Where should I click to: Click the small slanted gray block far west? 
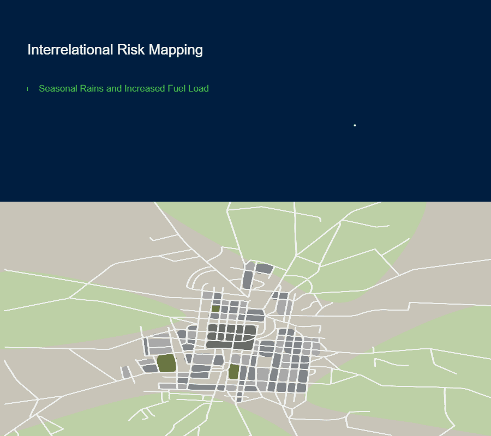point(126,373)
